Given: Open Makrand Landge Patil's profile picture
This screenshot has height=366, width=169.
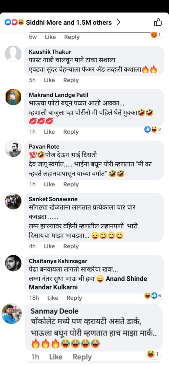Looking at the screenshot, I should (13, 97).
